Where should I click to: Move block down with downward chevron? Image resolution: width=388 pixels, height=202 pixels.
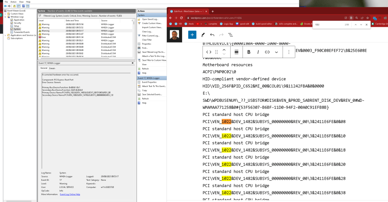tap(224, 54)
